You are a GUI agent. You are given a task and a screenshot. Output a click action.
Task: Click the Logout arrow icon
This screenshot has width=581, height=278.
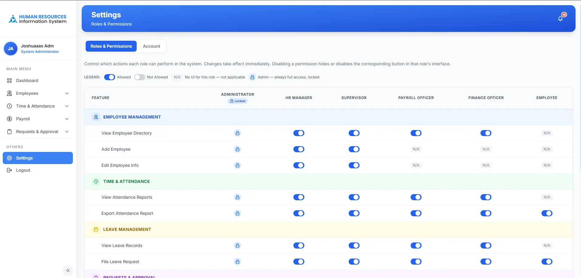tap(9, 170)
